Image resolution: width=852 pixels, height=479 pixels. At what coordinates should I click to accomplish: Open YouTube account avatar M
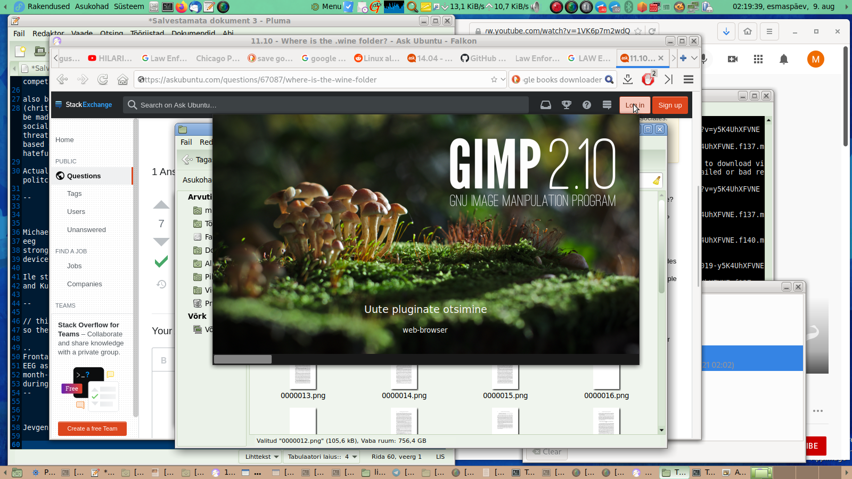click(x=816, y=59)
